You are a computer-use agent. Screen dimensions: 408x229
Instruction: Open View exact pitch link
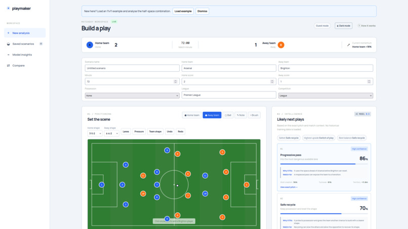(289, 187)
